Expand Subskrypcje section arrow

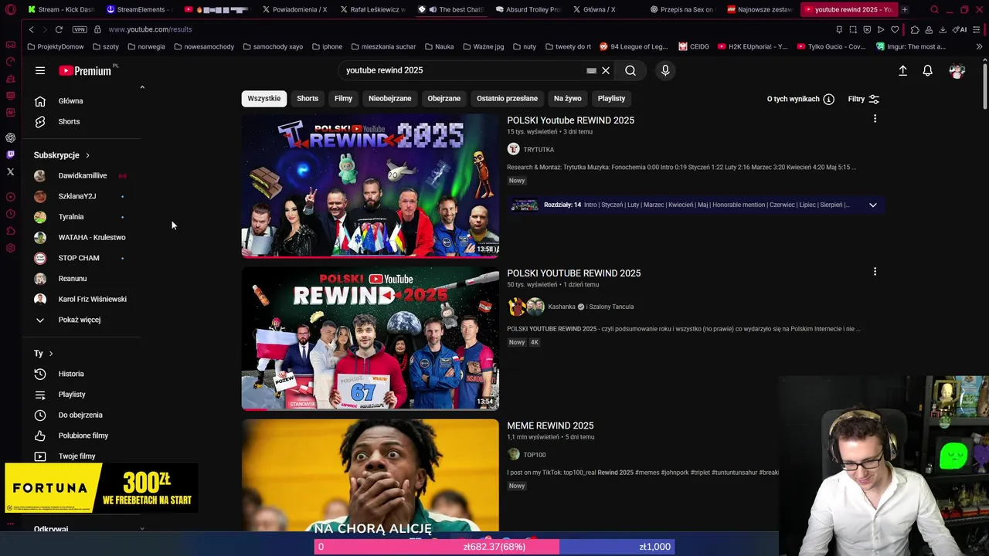(87, 155)
